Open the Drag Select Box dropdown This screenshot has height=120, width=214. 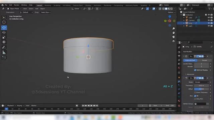point(46,12)
